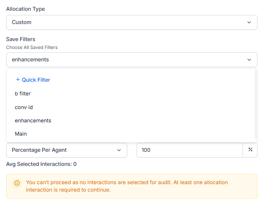Select the 'Main' saved filter
This screenshot has width=265, height=202.
pyautogui.click(x=21, y=134)
